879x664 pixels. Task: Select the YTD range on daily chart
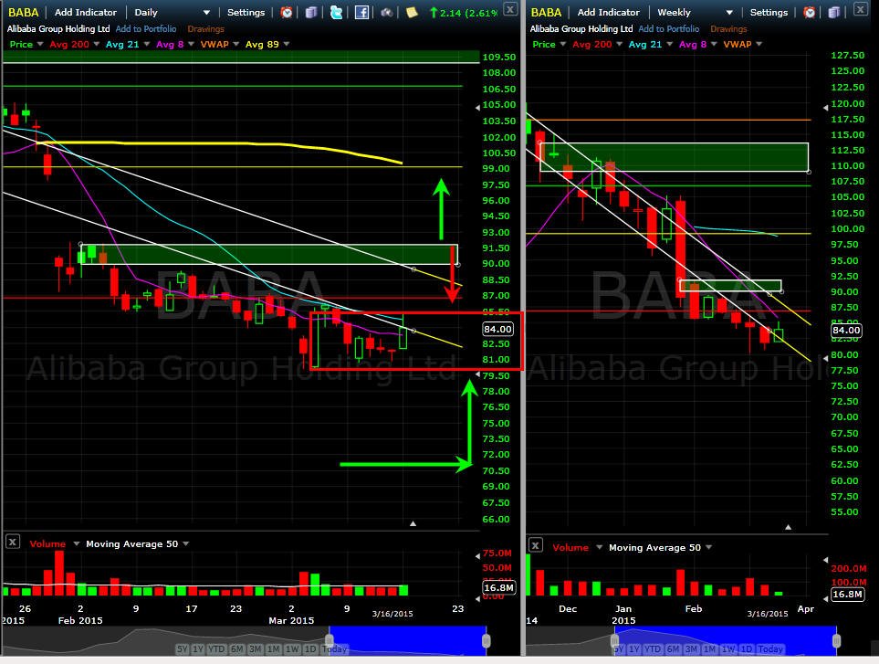[x=215, y=648]
